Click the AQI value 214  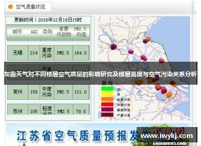34,53
